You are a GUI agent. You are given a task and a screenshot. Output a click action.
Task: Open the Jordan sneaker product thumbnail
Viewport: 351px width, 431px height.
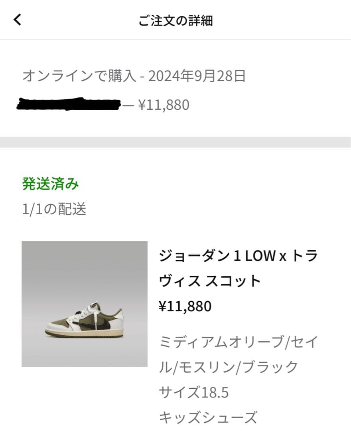85,304
